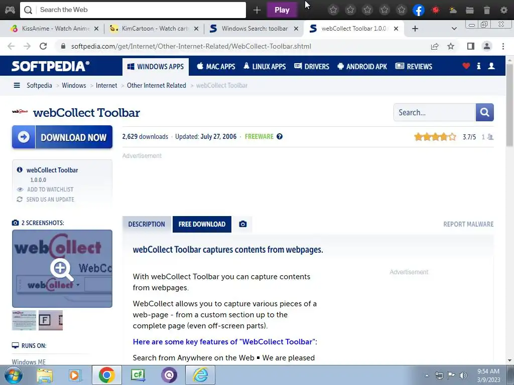Open the Drivers section

point(312,67)
